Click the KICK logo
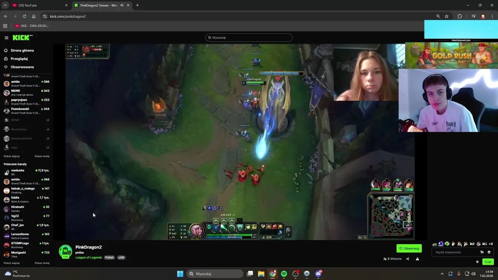 (23, 38)
